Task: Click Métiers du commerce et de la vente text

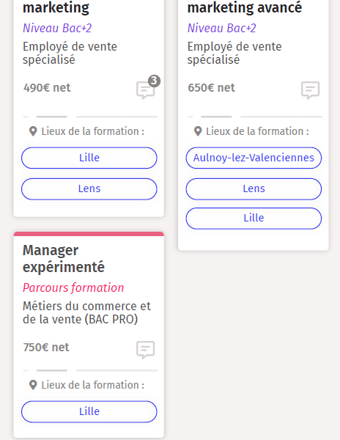Action: pos(86,312)
